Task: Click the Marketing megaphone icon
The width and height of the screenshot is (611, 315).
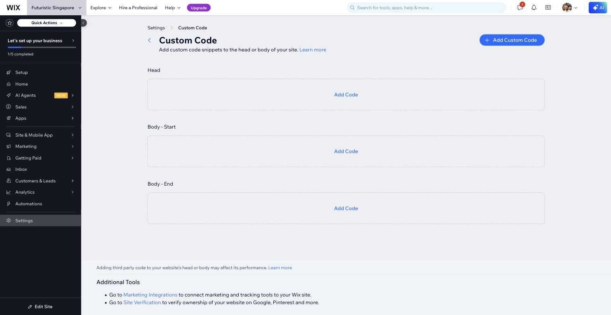Action: 8,146
